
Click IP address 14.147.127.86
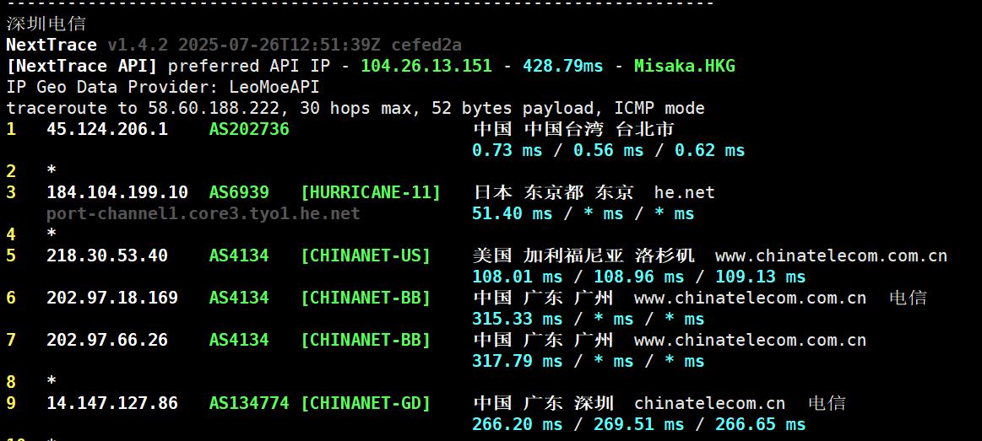pos(112,403)
